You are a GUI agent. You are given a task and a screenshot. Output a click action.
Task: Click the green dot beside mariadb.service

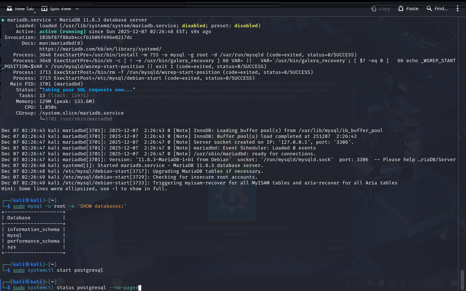click(3, 20)
